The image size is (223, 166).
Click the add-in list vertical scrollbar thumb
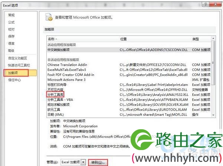(213, 63)
